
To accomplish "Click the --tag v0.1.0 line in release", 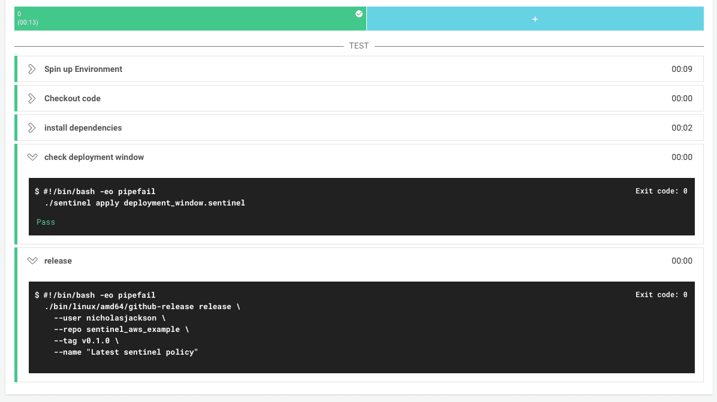I will click(86, 340).
